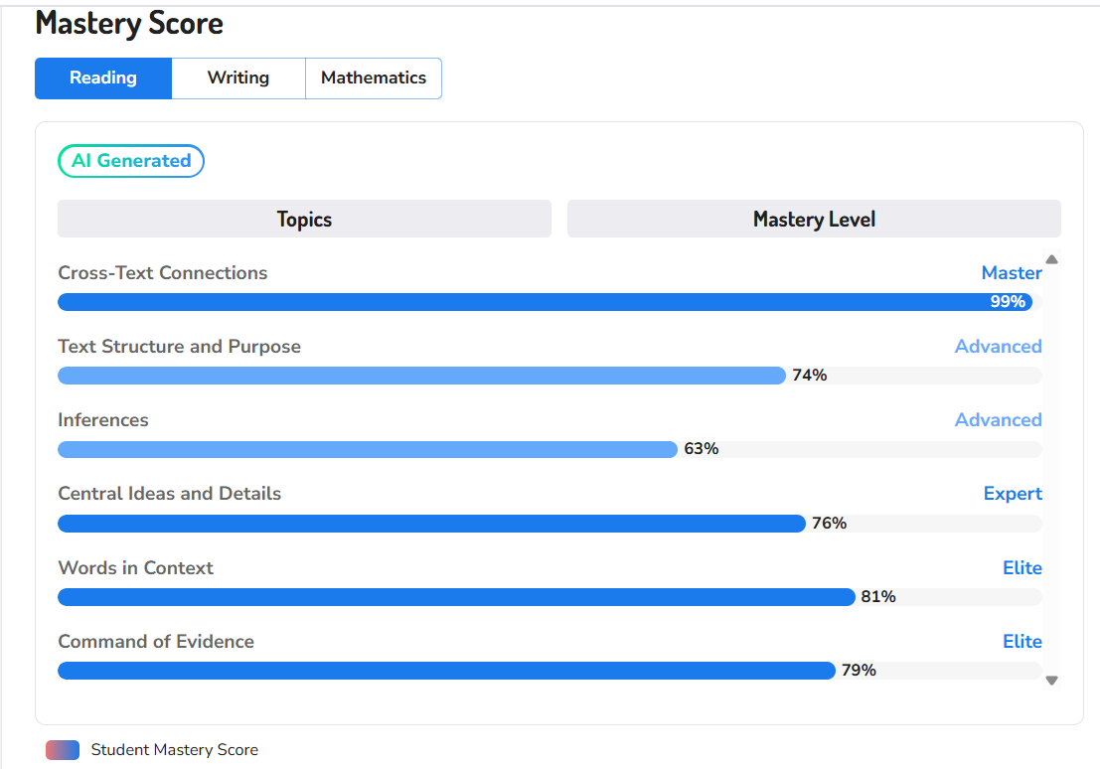Screen dimensions: 1100x769
Task: Click the Elite label for Words in Context
Action: (1022, 567)
